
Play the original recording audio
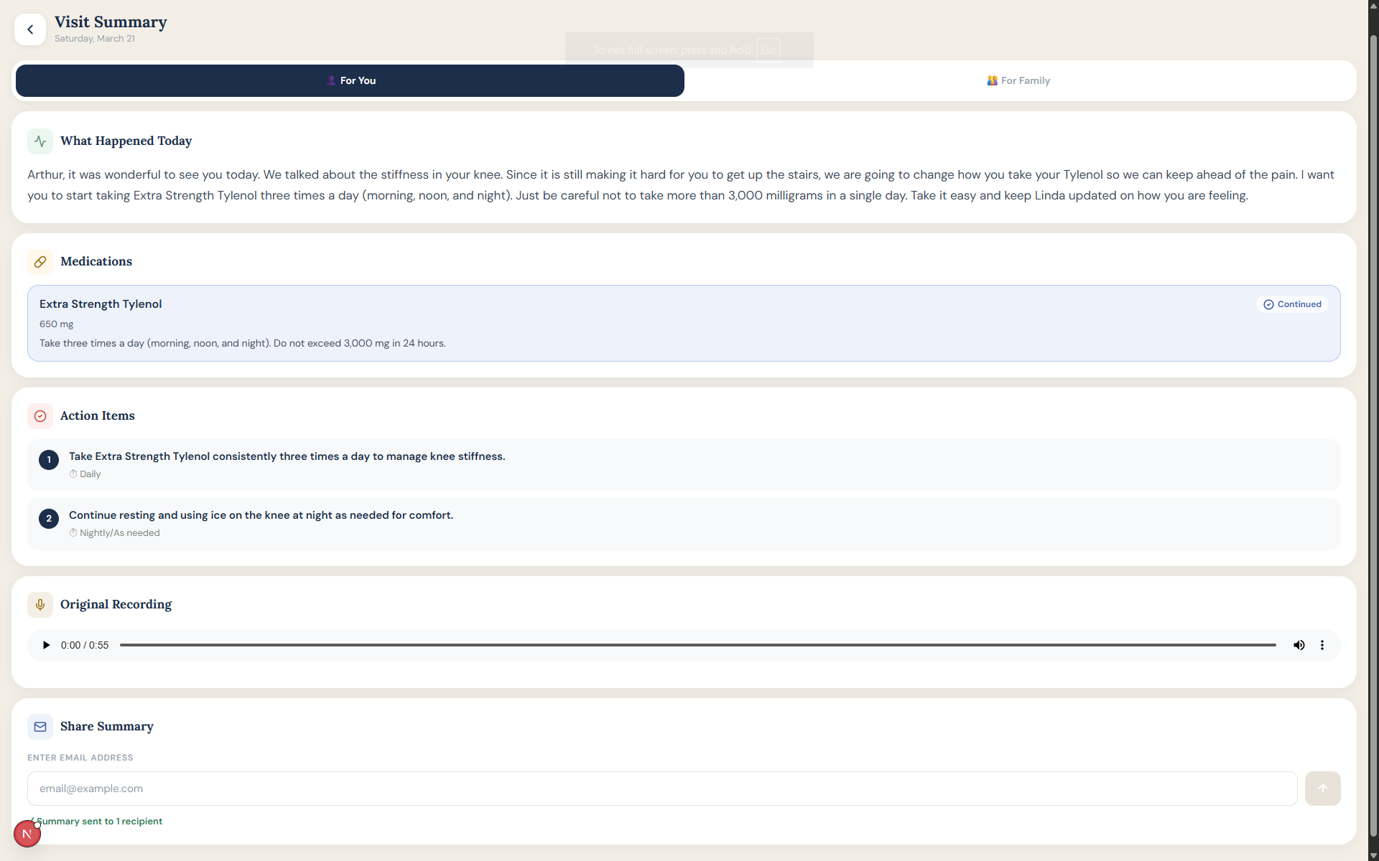point(46,645)
